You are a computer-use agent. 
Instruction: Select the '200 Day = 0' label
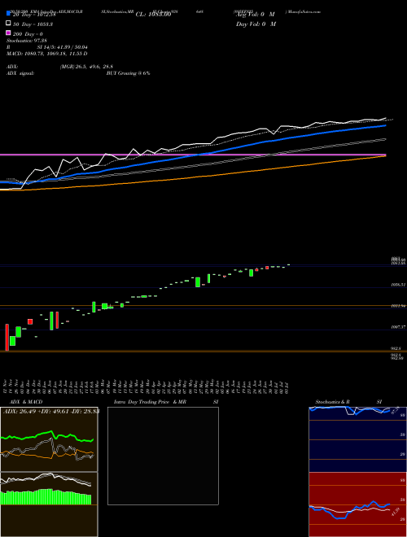click(x=28, y=34)
